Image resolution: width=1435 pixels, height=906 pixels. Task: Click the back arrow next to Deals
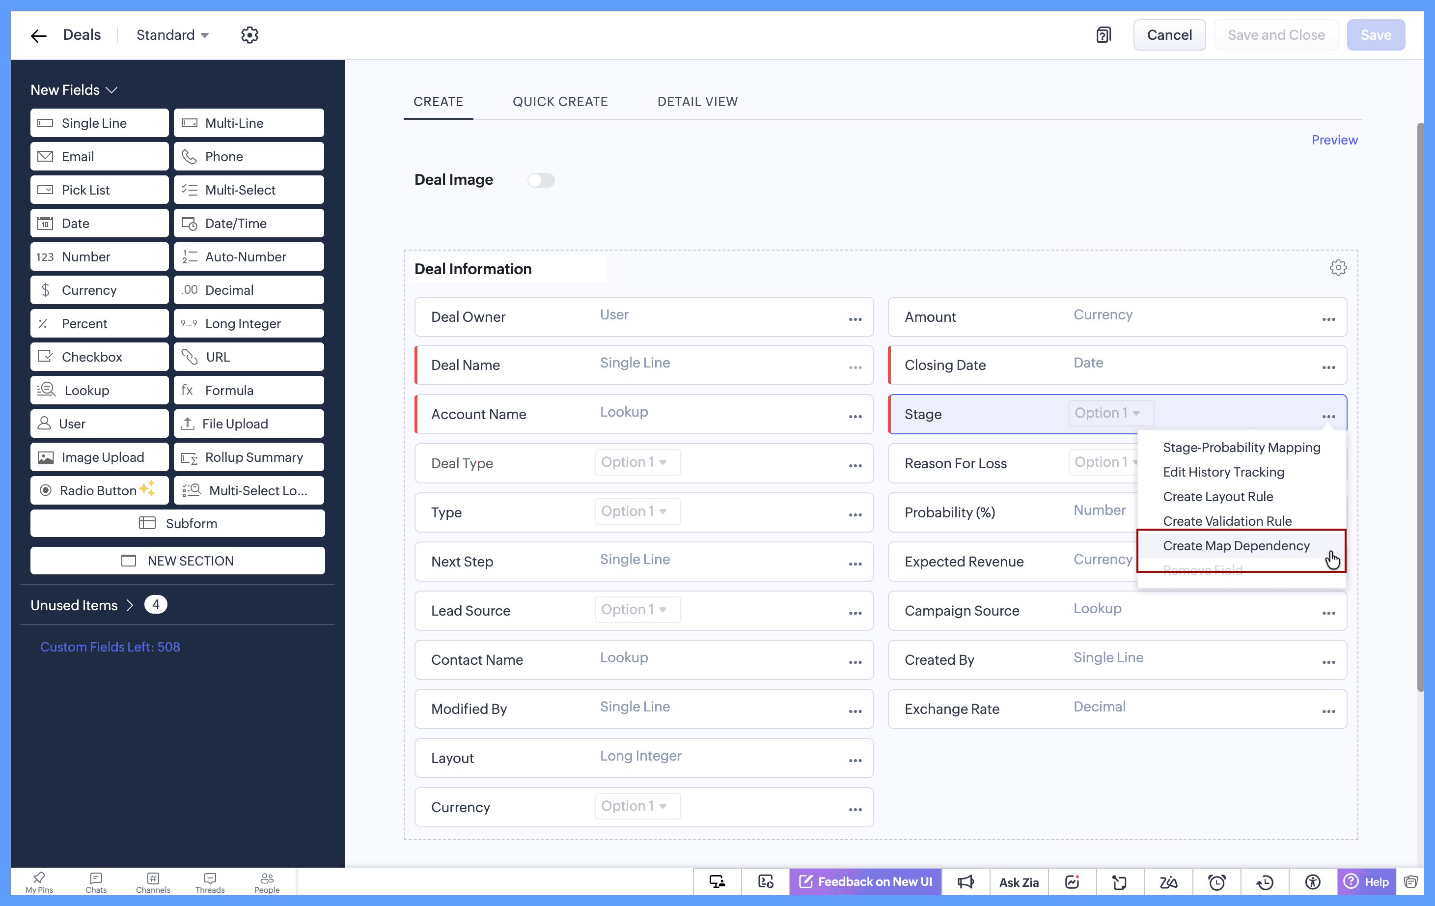[39, 36]
